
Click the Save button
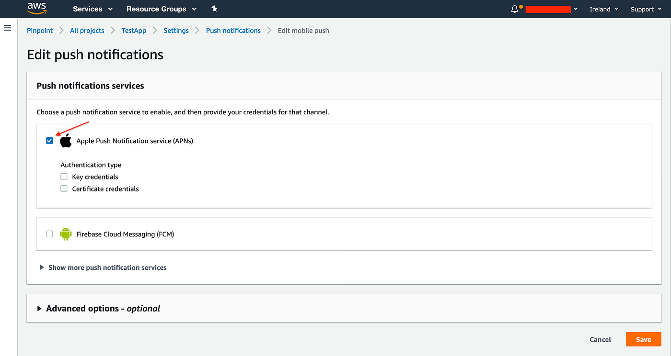(x=643, y=339)
